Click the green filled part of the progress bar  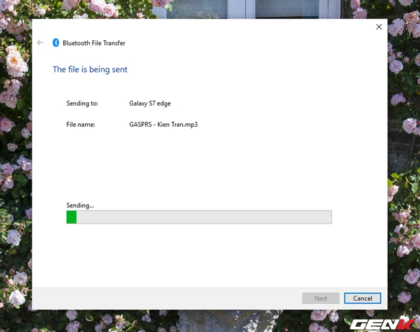tap(71, 217)
